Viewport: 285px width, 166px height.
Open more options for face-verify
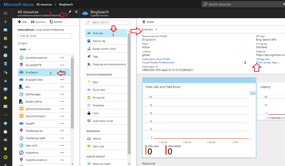pyautogui.click(x=62, y=145)
